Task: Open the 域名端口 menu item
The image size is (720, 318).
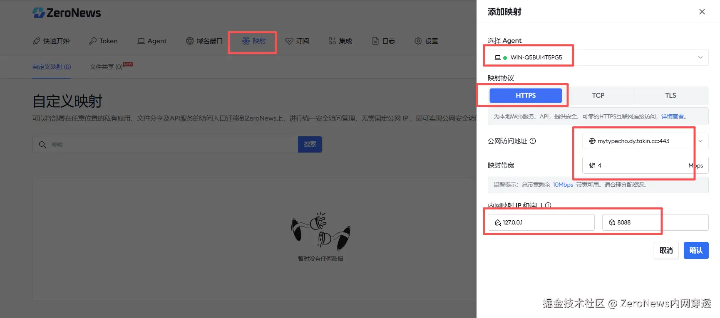Action: pyautogui.click(x=204, y=41)
